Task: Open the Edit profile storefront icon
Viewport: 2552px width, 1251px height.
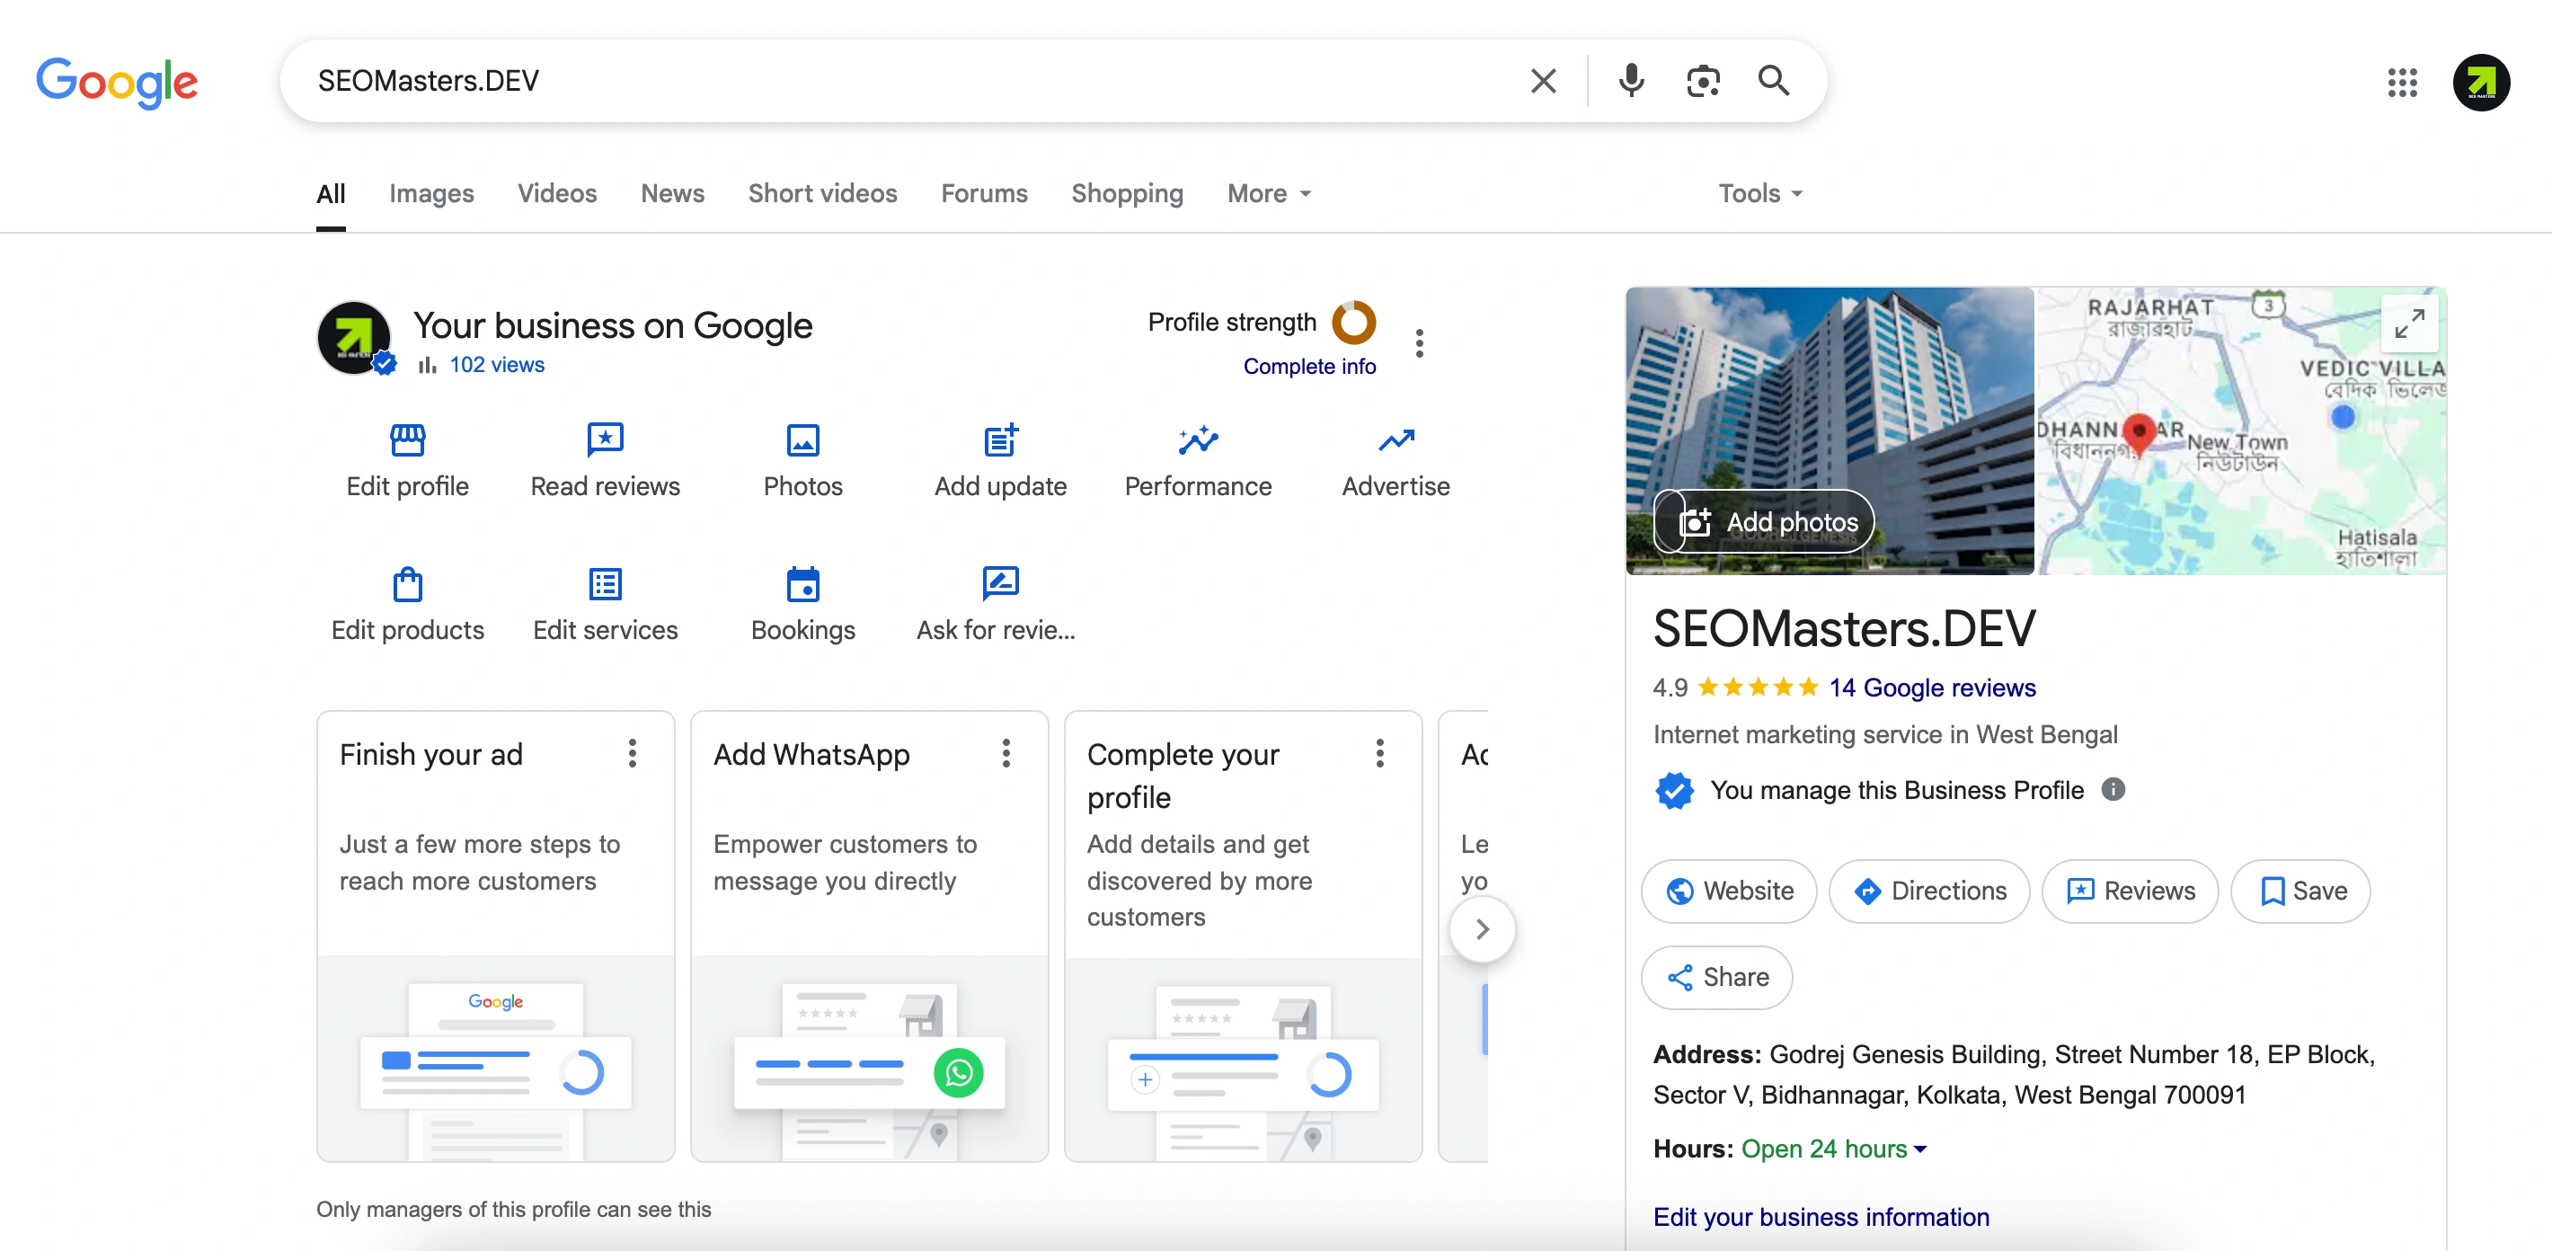Action: point(407,439)
